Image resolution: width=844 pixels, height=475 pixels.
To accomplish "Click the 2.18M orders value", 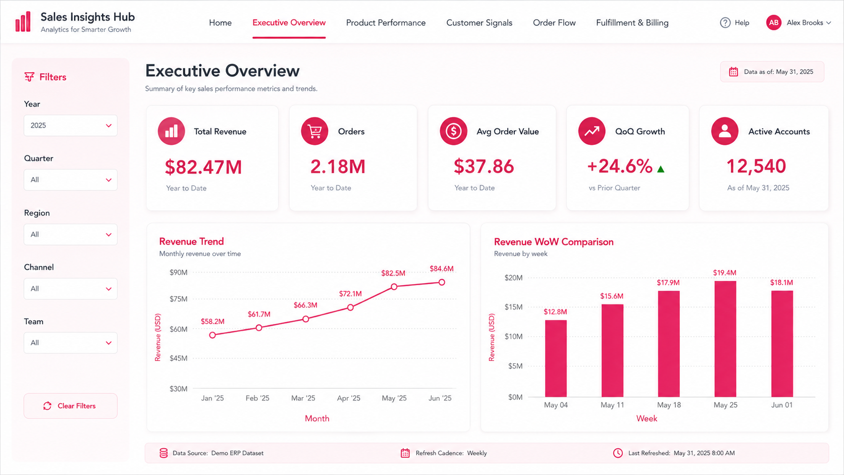I will [x=338, y=167].
